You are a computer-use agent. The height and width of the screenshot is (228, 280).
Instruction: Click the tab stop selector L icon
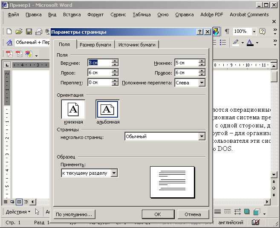pos(7,65)
